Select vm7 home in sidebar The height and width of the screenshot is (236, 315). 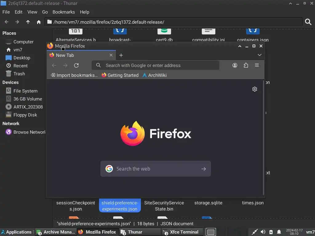pos(18,50)
